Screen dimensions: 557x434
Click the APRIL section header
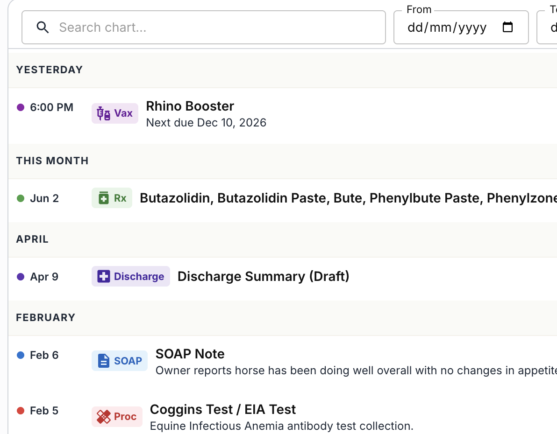(32, 239)
